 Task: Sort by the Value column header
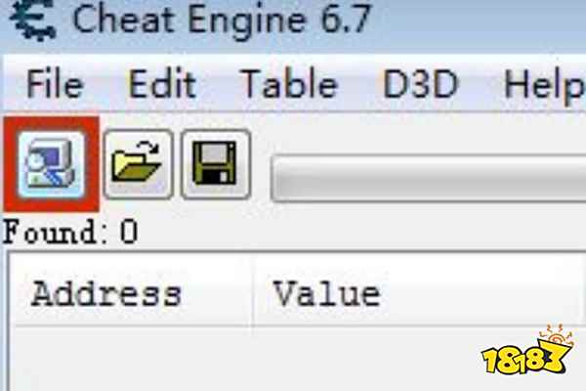(x=419, y=294)
